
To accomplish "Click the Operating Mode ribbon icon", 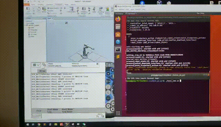I will click(100, 10).
